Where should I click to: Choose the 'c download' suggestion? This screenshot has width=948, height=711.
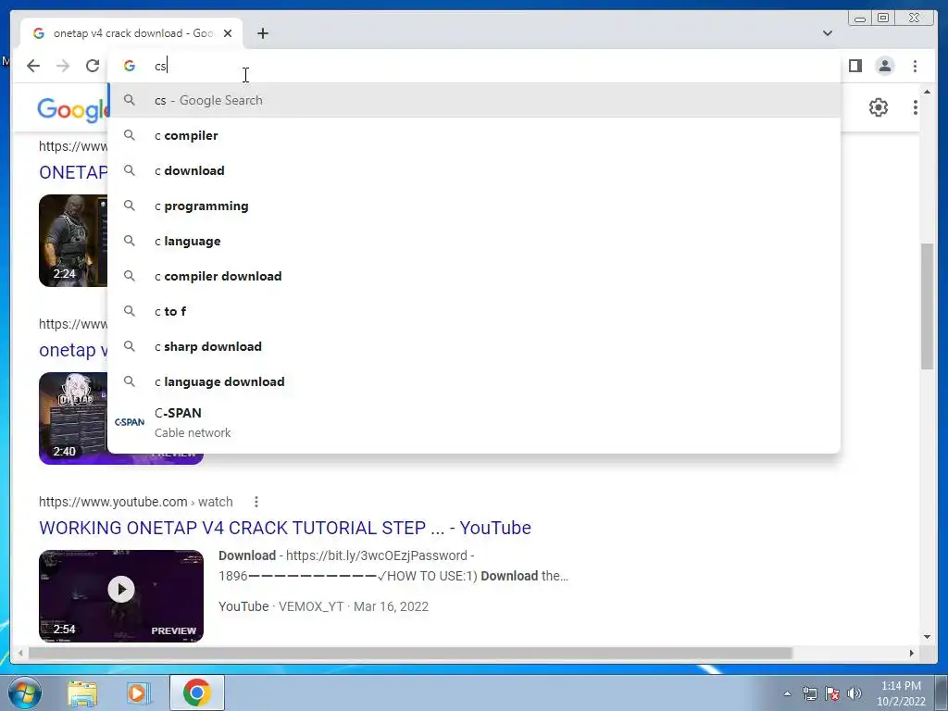[474, 170]
